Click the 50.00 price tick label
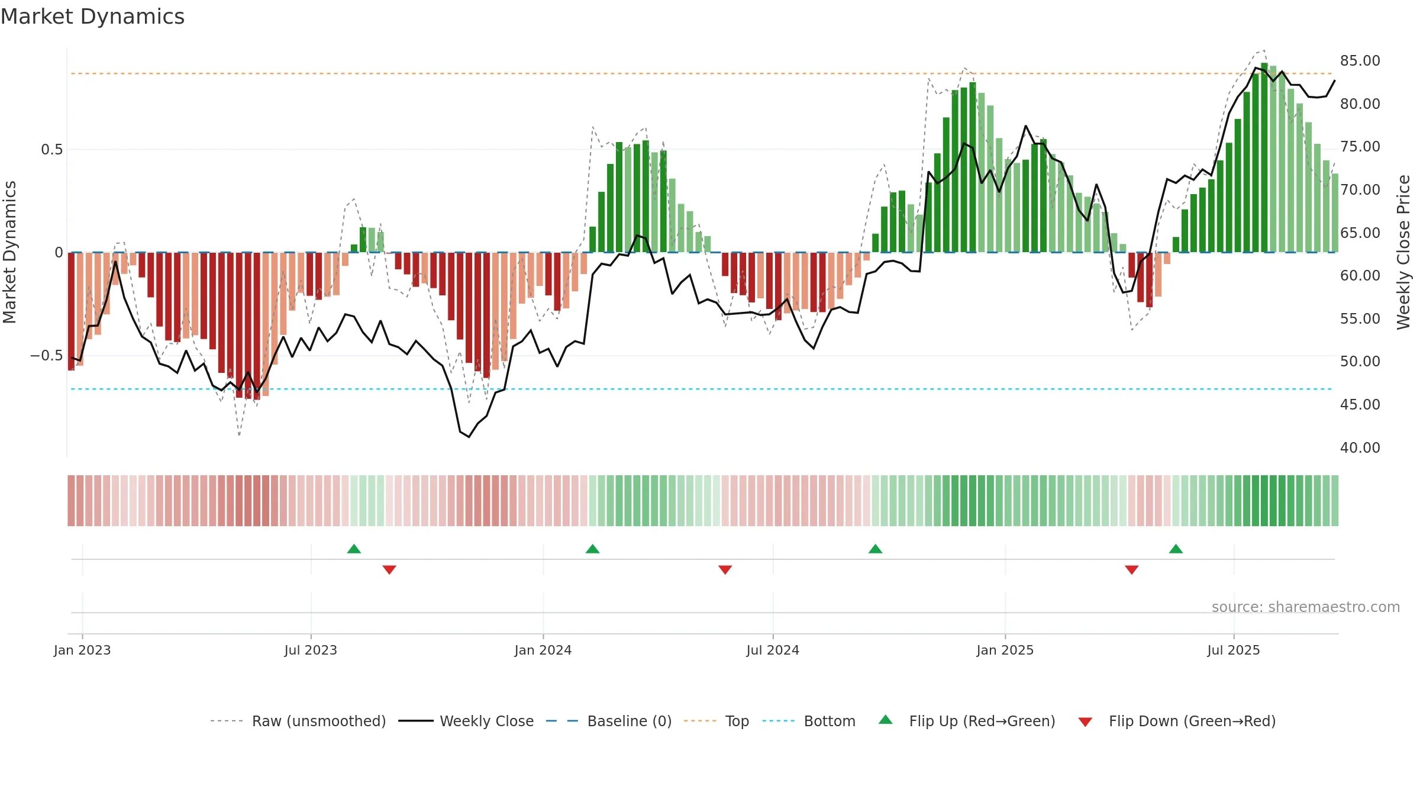Image resolution: width=1420 pixels, height=799 pixels. coord(1360,361)
